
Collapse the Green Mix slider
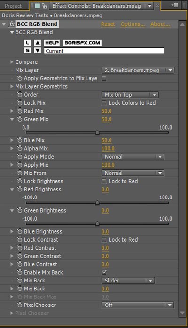pos(12,119)
